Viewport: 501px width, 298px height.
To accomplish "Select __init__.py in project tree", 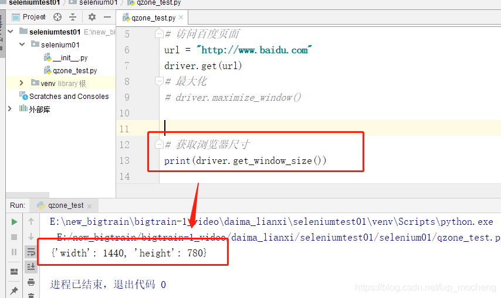I will coord(66,58).
